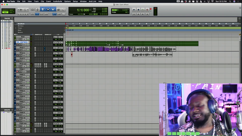Screen dimensions: 242x136
Task: Select the TPLD 3 track name
Action: (22, 59)
